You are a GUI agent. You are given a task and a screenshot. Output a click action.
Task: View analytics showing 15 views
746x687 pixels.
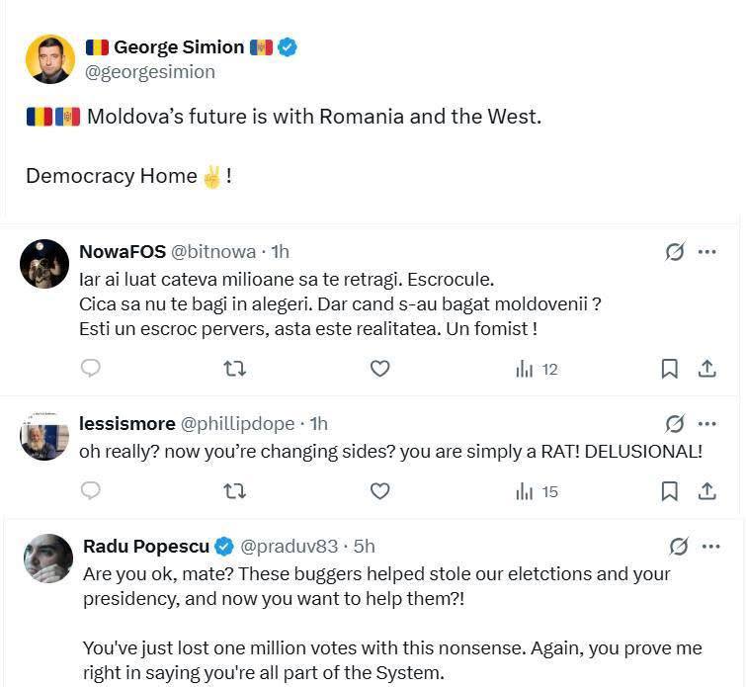[x=538, y=491]
